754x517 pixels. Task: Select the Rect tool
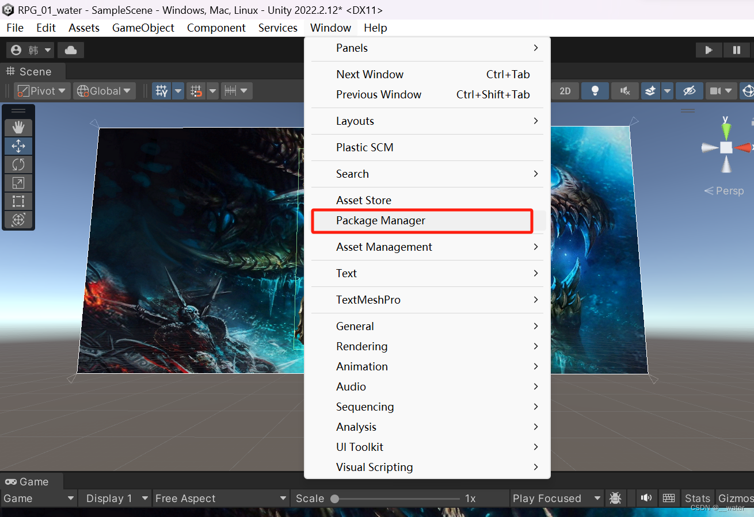18,201
